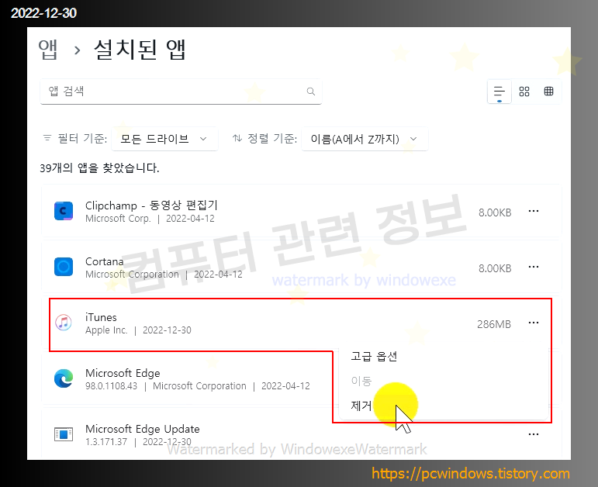
Task: Click Apple Inc. publisher text
Action: click(106, 330)
